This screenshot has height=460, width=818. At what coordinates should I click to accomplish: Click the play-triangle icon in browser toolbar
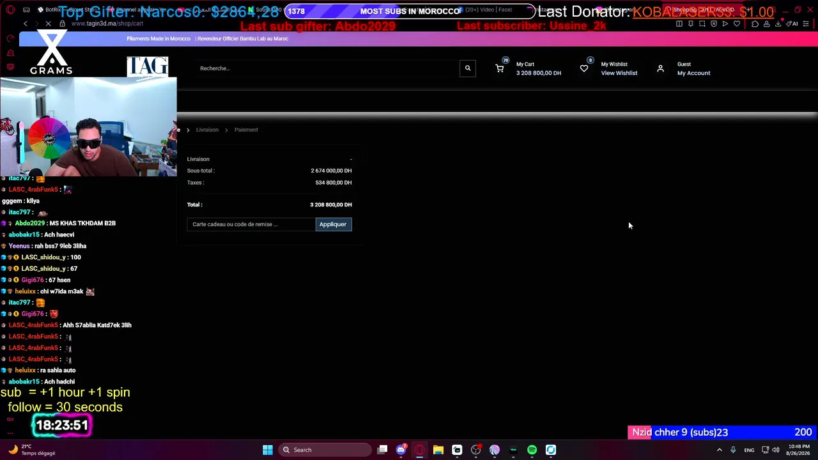coord(725,24)
